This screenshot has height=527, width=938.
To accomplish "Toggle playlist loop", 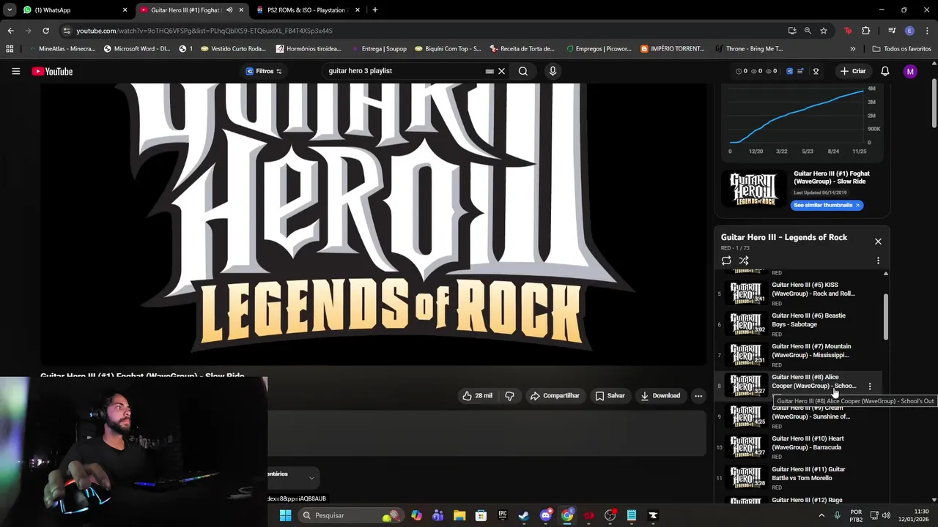I will click(726, 261).
